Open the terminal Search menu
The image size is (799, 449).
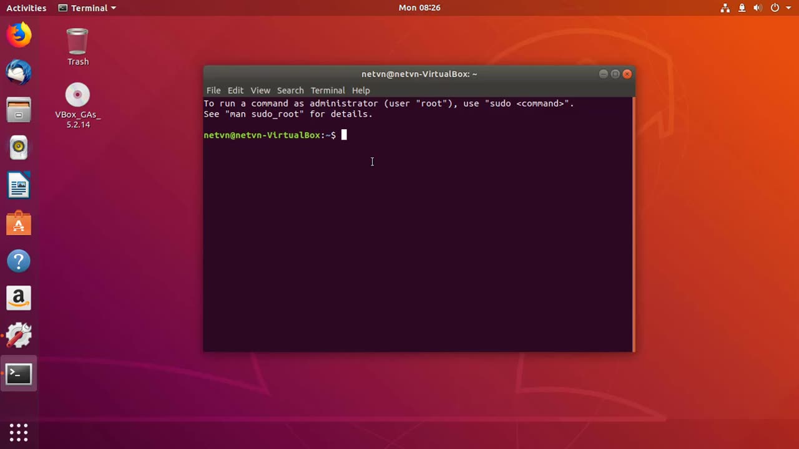coord(290,90)
